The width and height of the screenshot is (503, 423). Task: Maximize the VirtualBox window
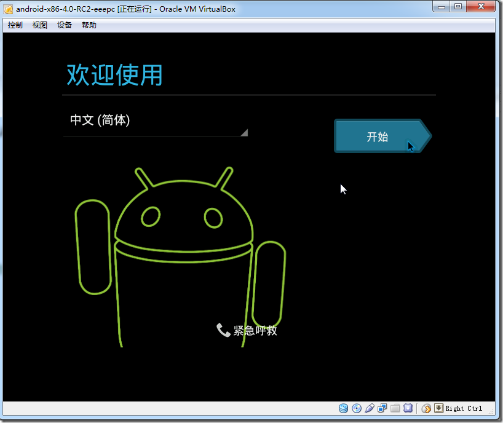458,6
